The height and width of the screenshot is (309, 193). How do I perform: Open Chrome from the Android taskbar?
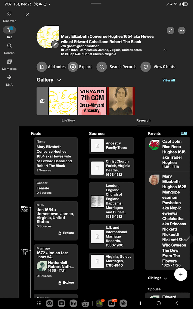pyautogui.click(x=50, y=303)
